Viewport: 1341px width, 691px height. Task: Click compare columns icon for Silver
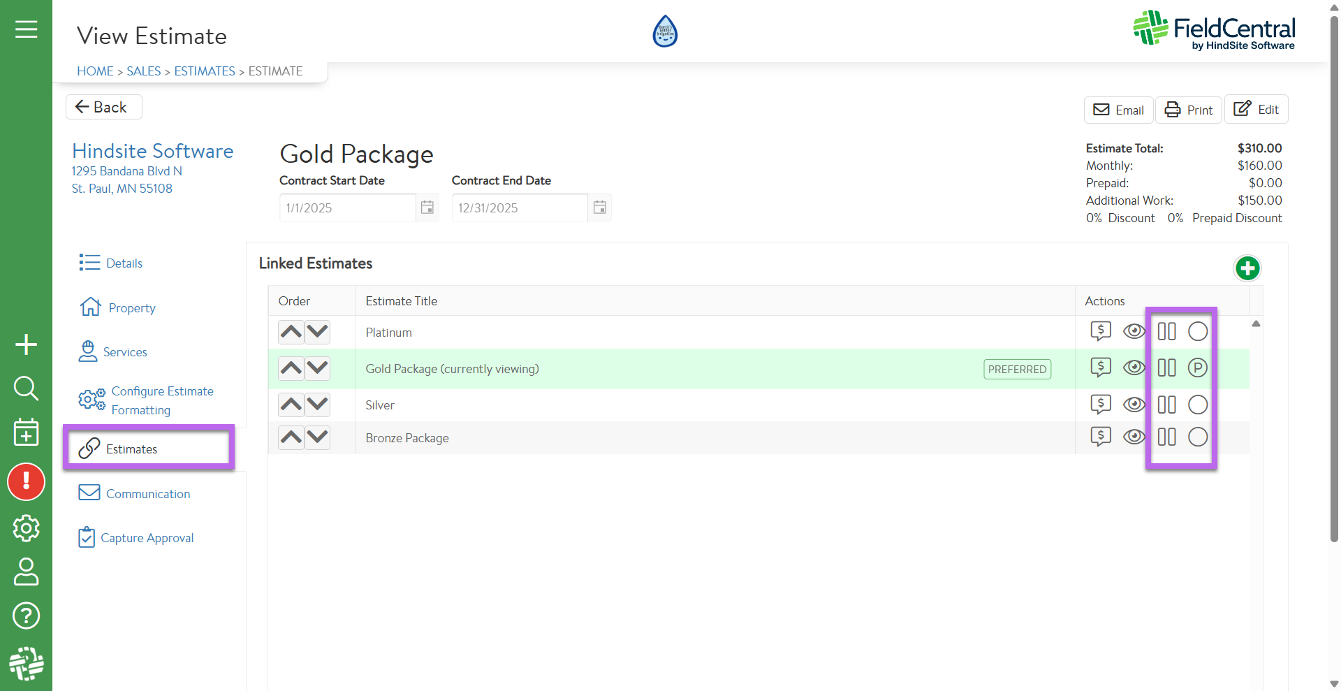(1166, 405)
